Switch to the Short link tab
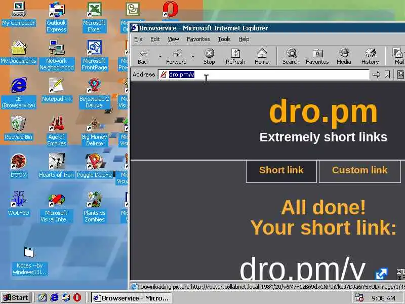405x304 pixels. [x=281, y=171]
